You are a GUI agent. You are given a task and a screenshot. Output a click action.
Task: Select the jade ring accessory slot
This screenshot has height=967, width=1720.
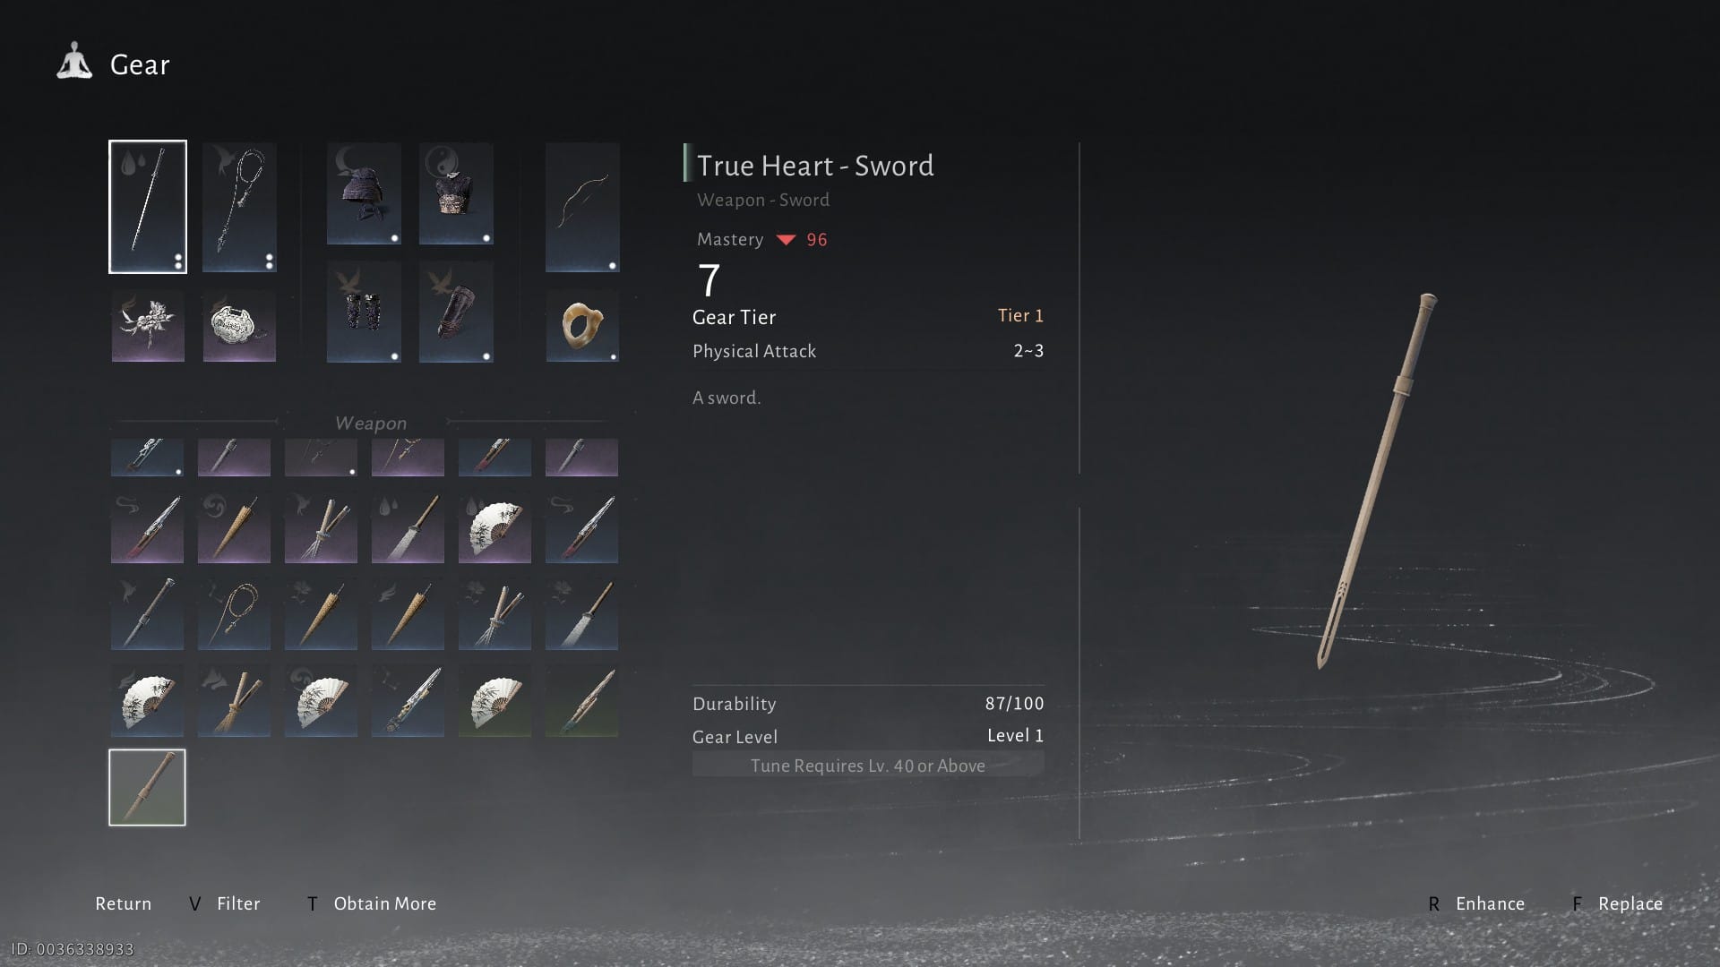(582, 326)
